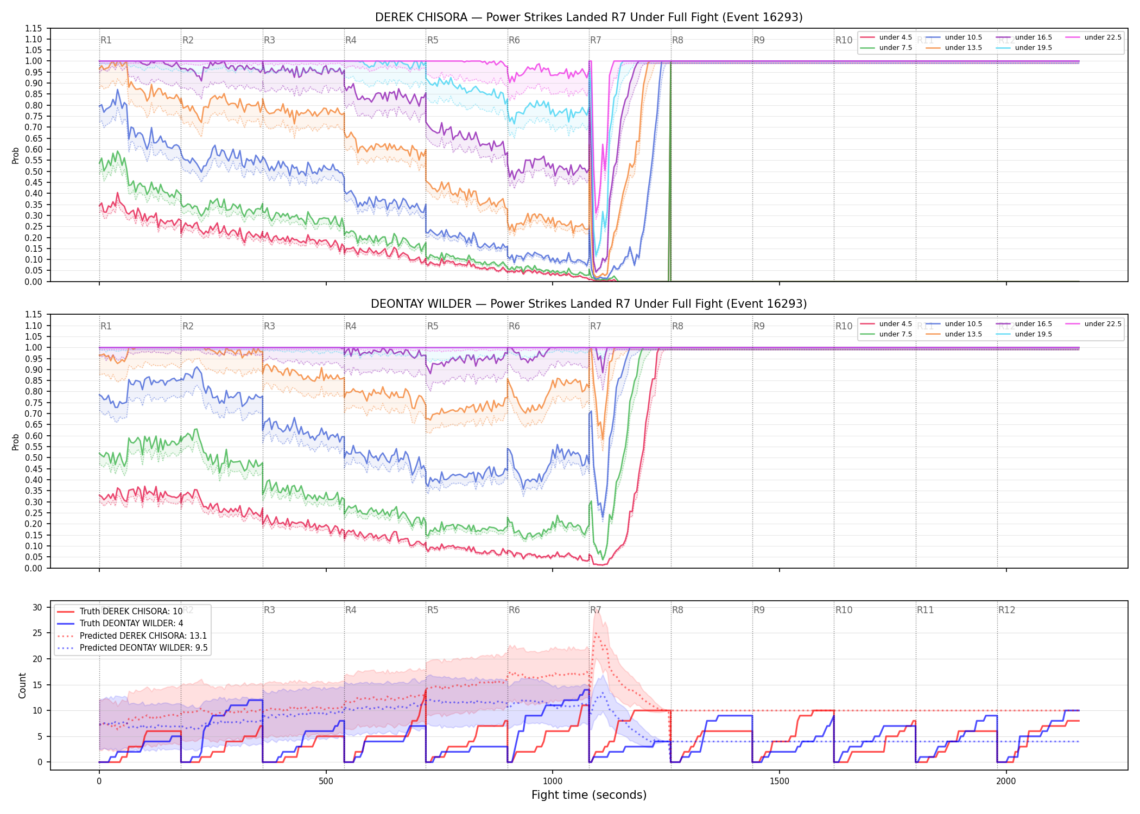The width and height of the screenshot is (1140, 814).
Task: Click the R1 round marker in the Chisora chart
Action: 106,40
